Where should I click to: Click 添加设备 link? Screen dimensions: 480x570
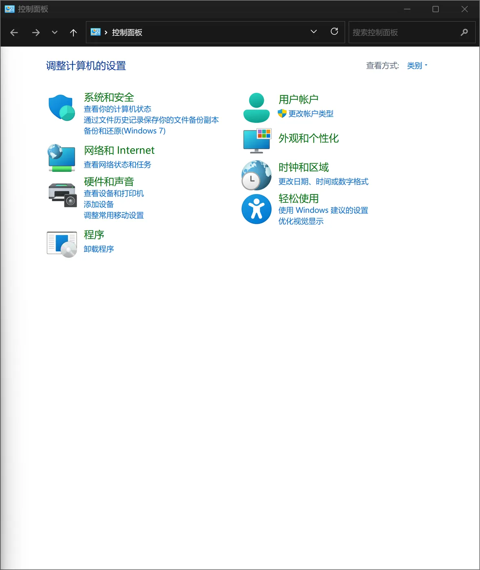click(99, 204)
